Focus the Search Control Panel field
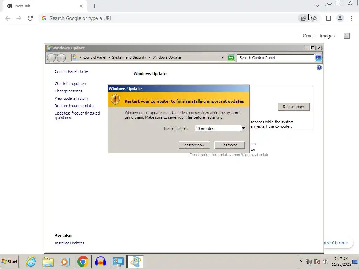Viewport: 359px width, 269px height. 276,58
